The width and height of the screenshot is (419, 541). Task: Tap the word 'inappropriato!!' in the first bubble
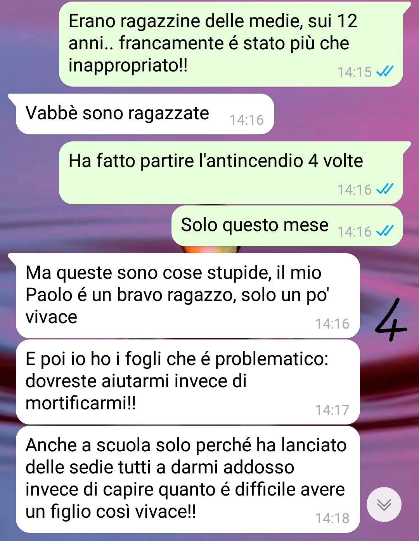pos(128,66)
